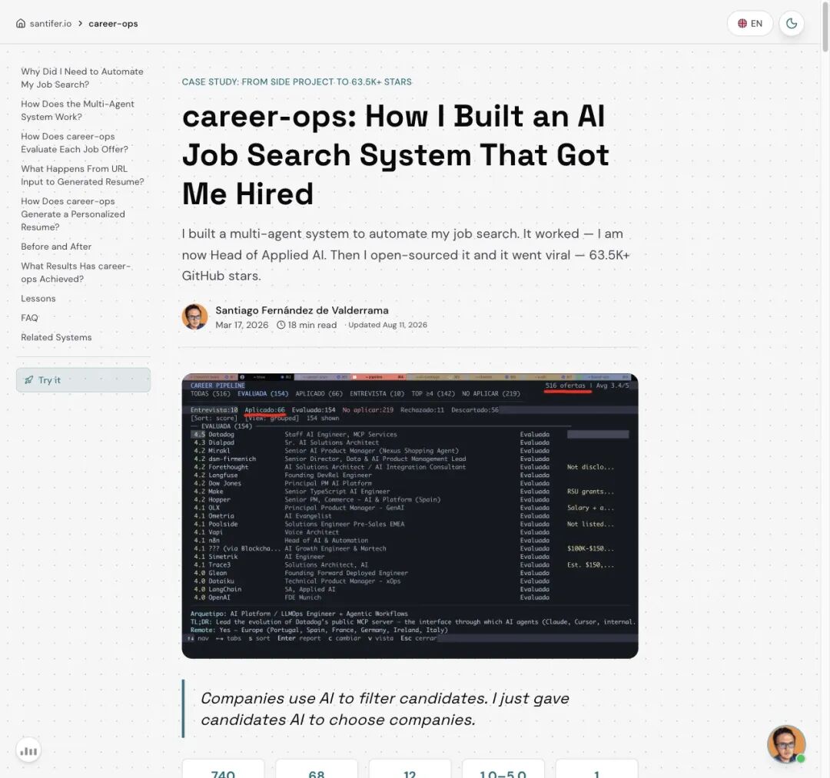Open the EN language selector
This screenshot has height=778, width=830.
pyautogui.click(x=750, y=23)
